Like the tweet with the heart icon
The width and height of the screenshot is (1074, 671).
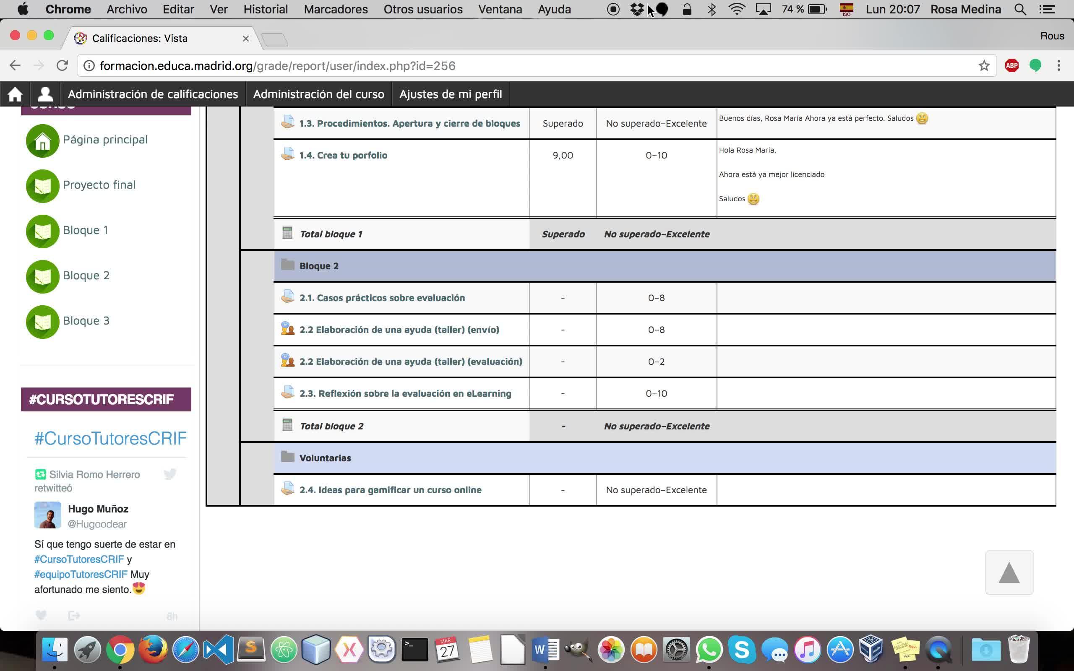click(x=41, y=615)
